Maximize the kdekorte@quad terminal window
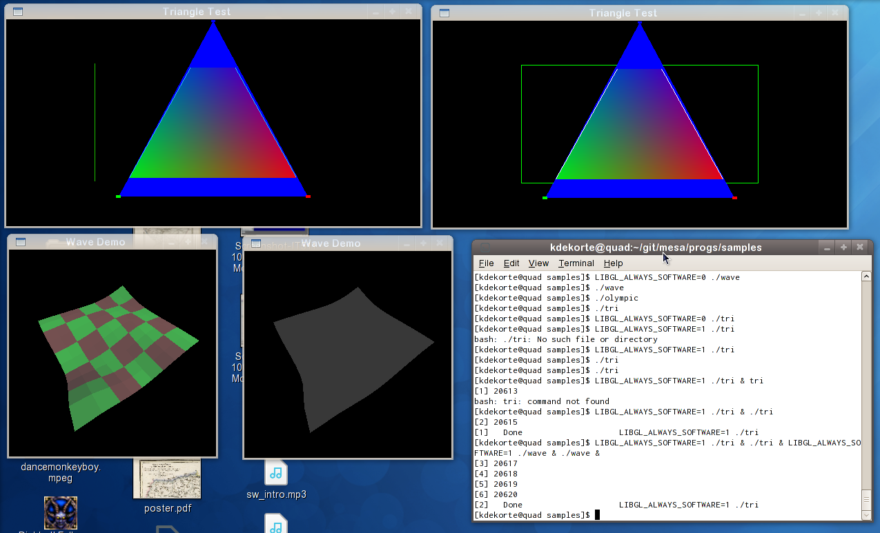 point(843,247)
